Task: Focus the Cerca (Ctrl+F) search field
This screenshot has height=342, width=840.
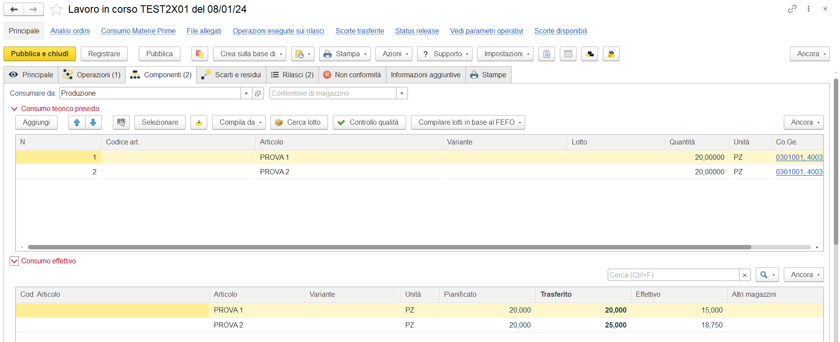Action: [x=674, y=275]
